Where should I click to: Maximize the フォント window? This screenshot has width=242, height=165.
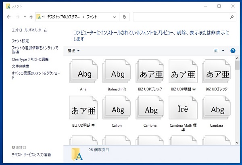click(x=219, y=6)
